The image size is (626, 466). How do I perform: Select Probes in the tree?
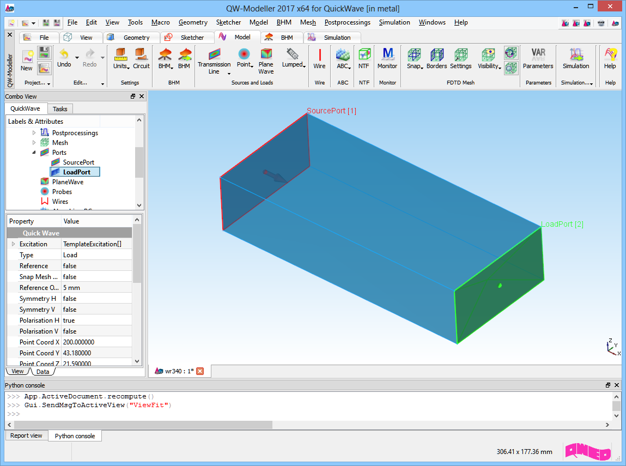tap(62, 192)
